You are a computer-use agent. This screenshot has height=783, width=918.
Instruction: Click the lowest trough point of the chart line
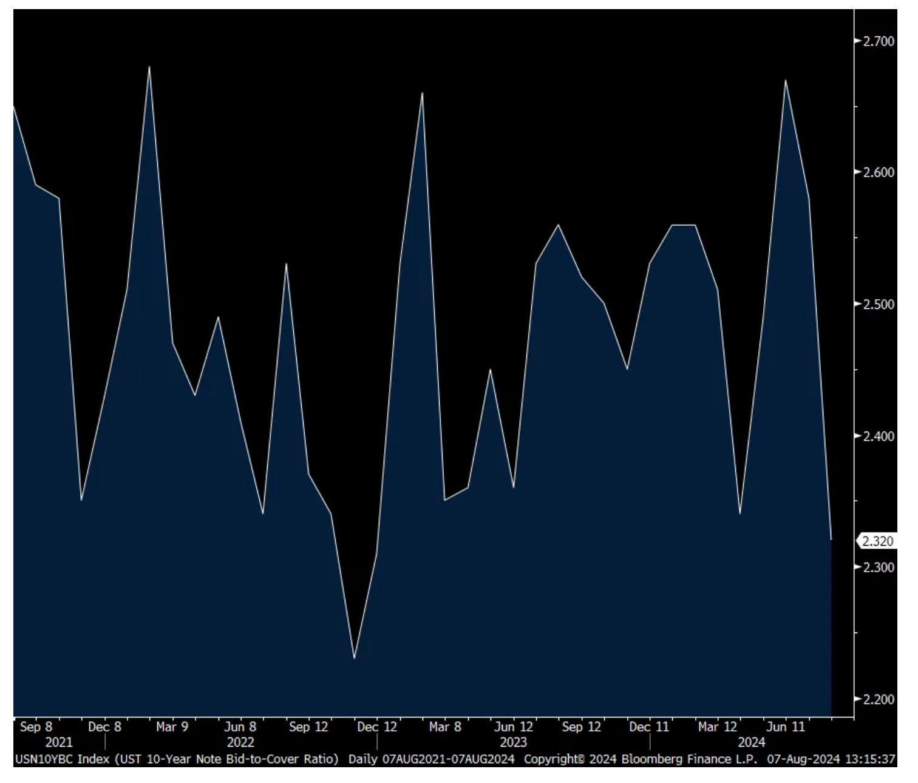pyautogui.click(x=354, y=658)
